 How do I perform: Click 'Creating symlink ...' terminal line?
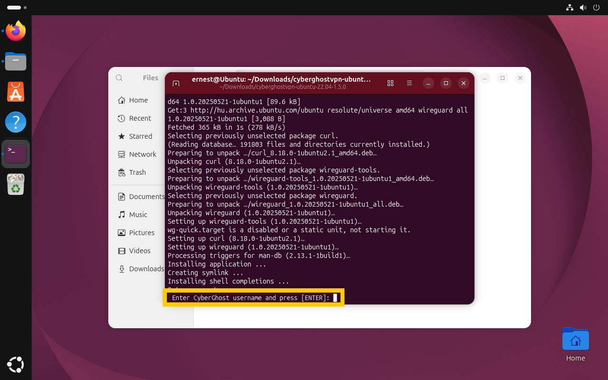tap(205, 273)
